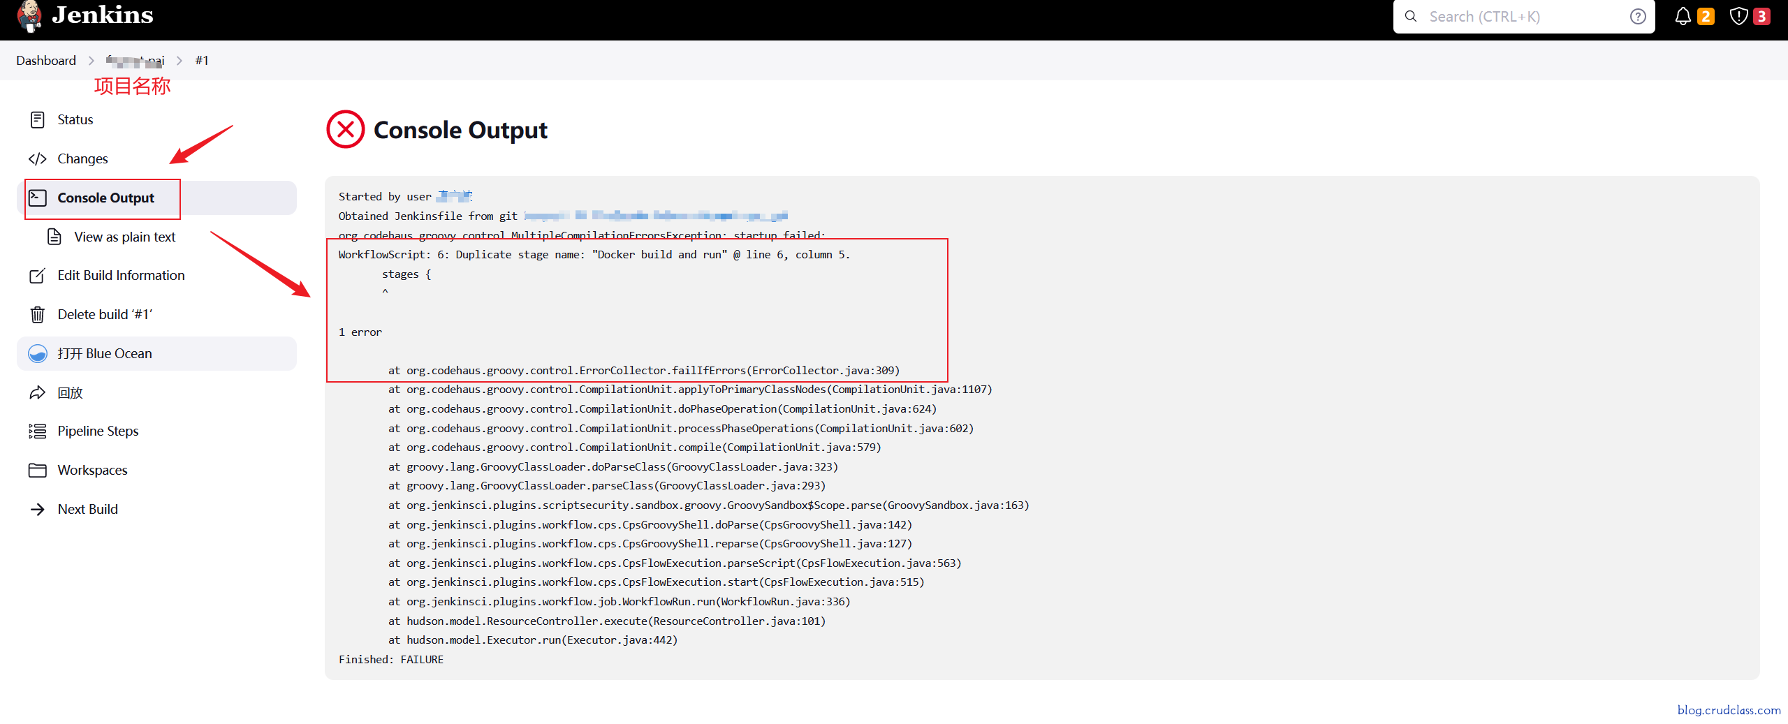Screen dimensions: 1788x724
Task: Open the Jenkins home title link
Action: (x=103, y=15)
